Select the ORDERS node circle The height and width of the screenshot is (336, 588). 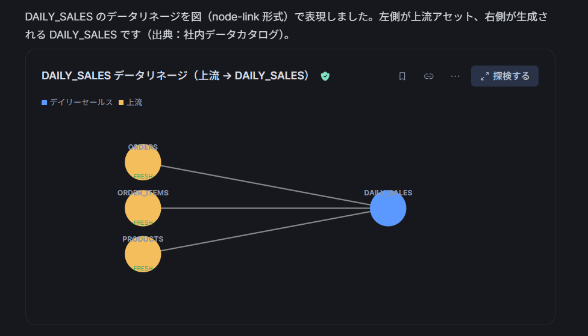[143, 162]
